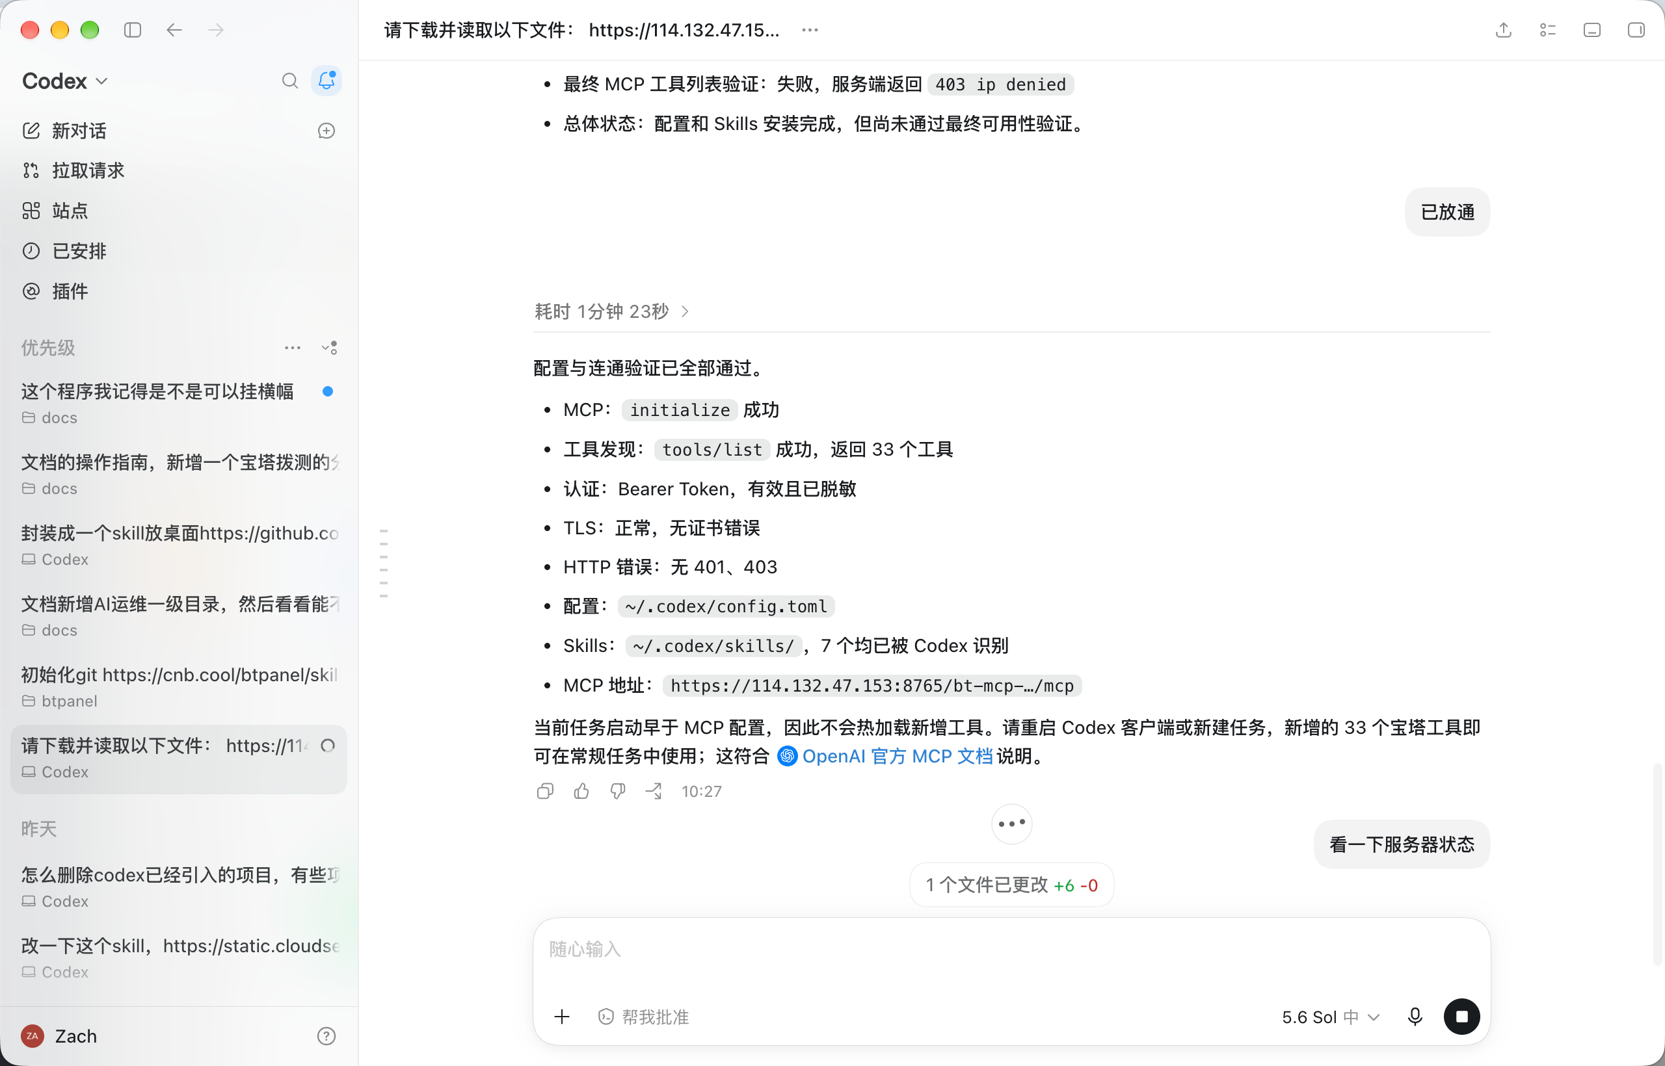
Task: Click the 10:27 response timestamp
Action: point(701,791)
